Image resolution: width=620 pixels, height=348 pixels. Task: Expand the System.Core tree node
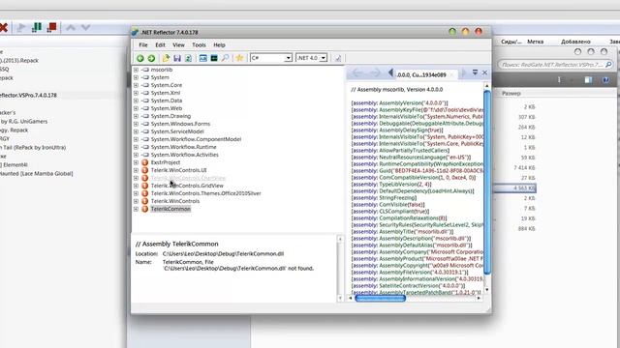[136, 85]
